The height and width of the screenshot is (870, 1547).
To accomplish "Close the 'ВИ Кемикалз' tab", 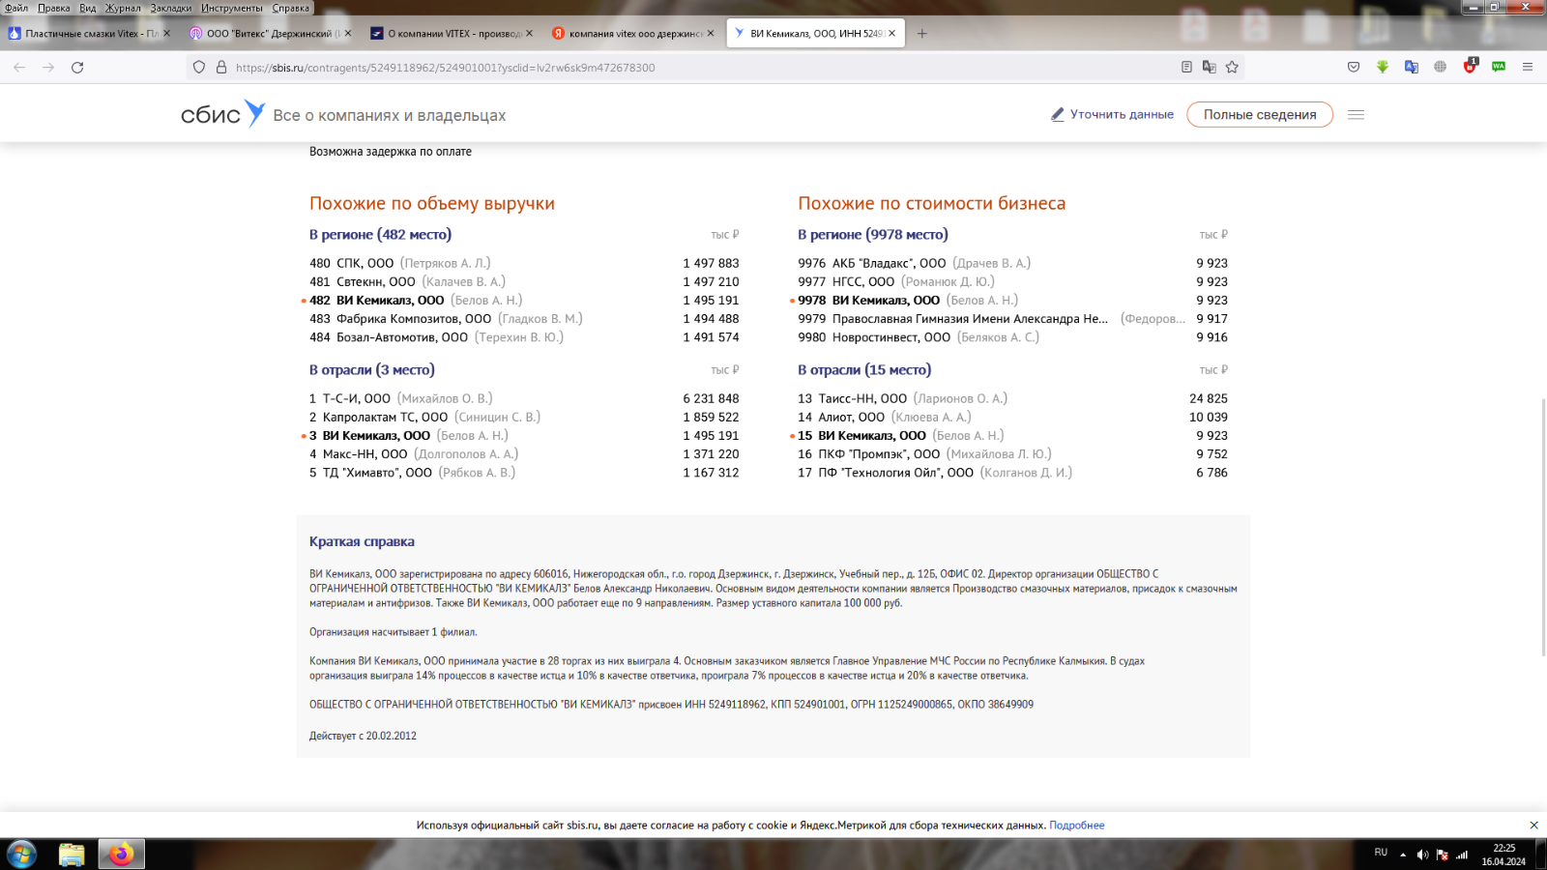I will pyautogui.click(x=891, y=33).
